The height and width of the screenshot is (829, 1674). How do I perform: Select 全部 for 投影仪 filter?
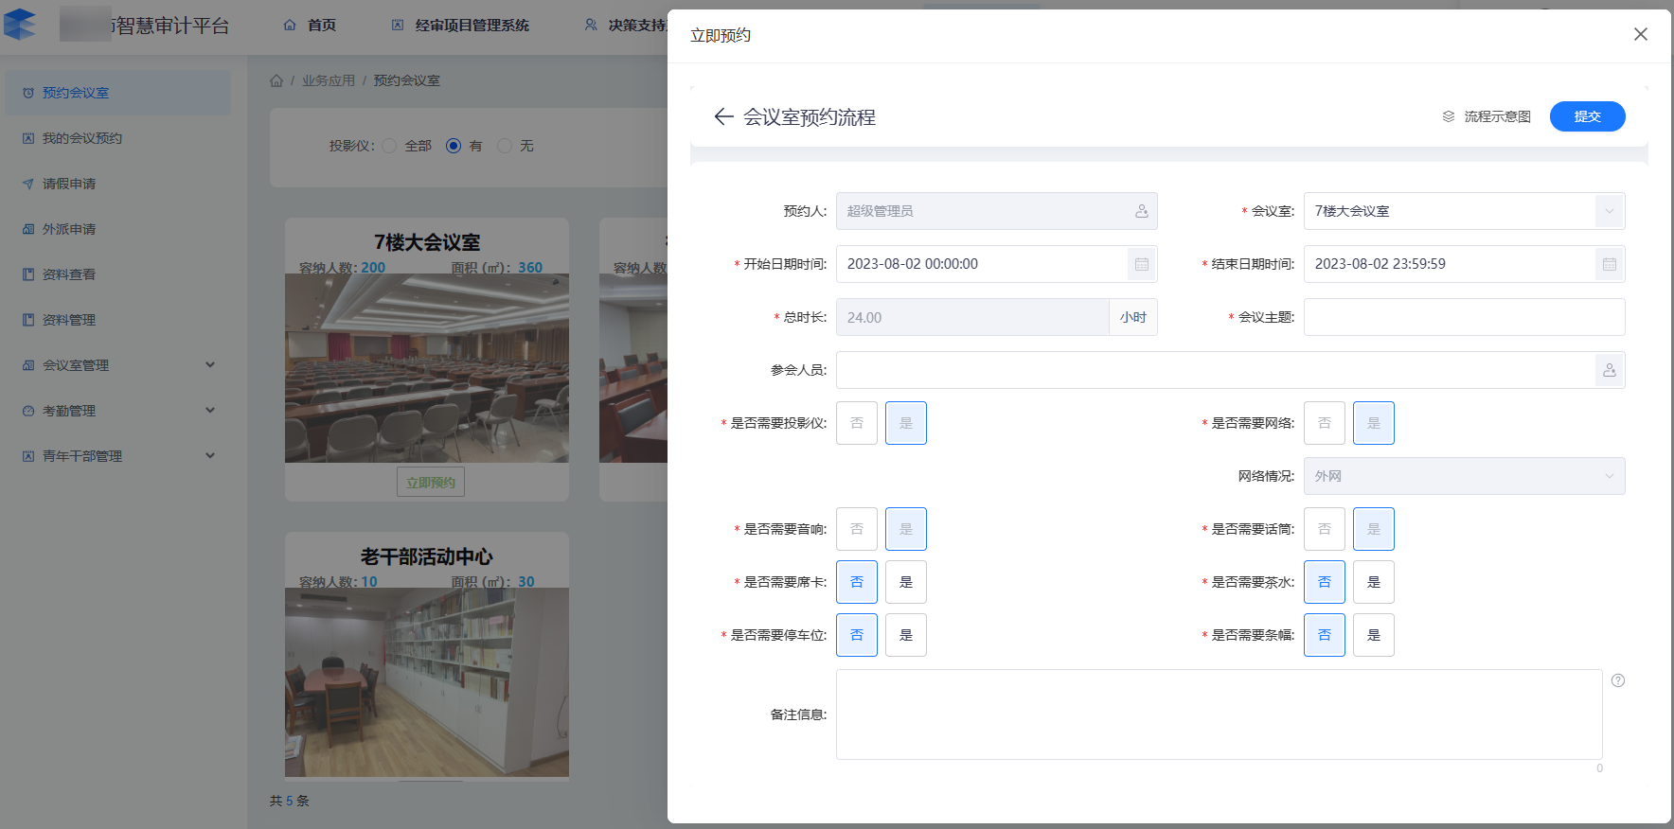pyautogui.click(x=389, y=146)
